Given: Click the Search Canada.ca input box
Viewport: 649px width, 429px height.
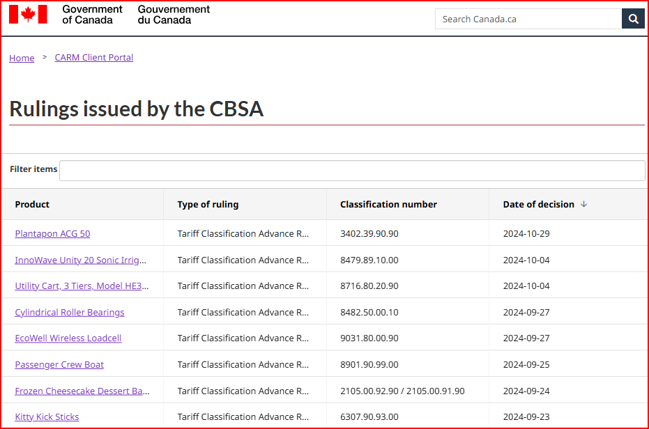Looking at the screenshot, I should (x=528, y=18).
